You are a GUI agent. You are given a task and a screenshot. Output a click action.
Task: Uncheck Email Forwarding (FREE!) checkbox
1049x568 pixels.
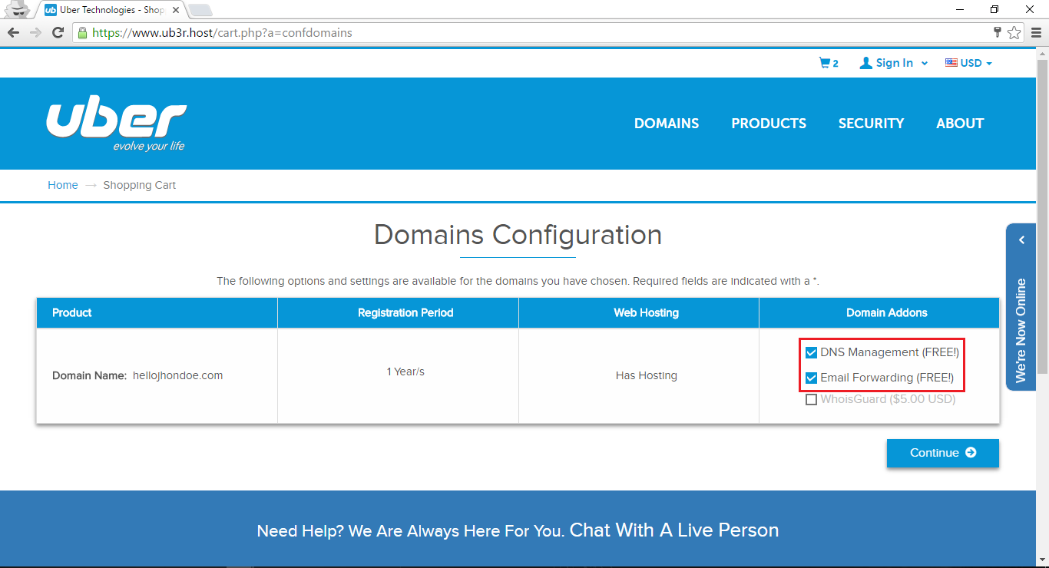click(x=811, y=378)
